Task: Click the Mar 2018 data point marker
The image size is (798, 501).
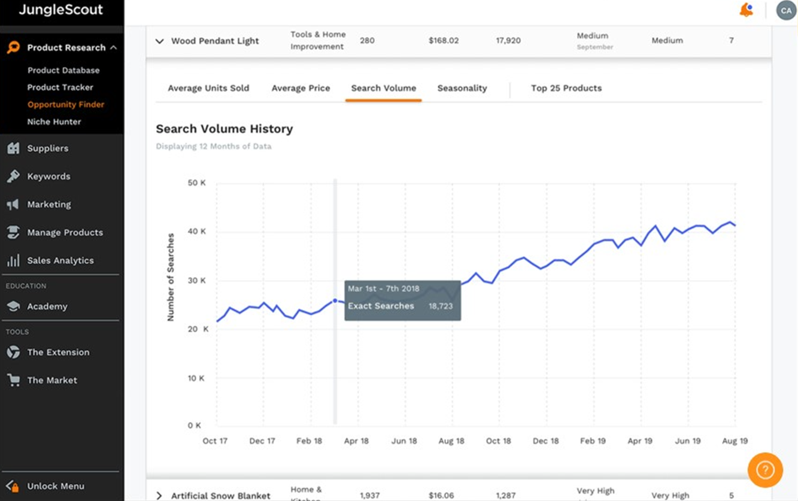Action: 335,300
